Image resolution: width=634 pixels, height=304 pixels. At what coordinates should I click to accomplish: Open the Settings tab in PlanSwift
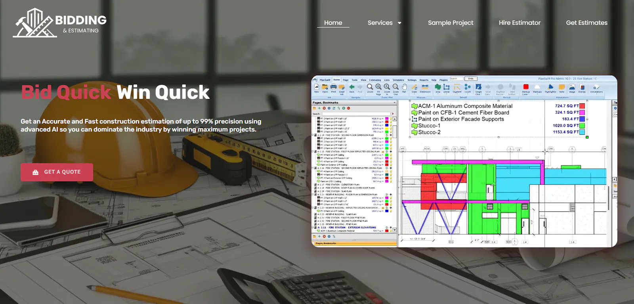(x=412, y=80)
